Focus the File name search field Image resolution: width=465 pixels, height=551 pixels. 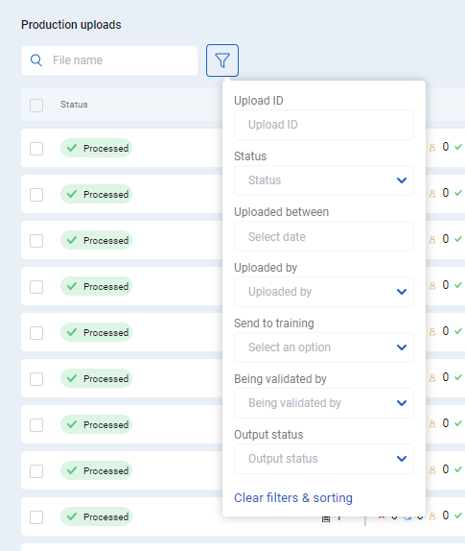(110, 60)
